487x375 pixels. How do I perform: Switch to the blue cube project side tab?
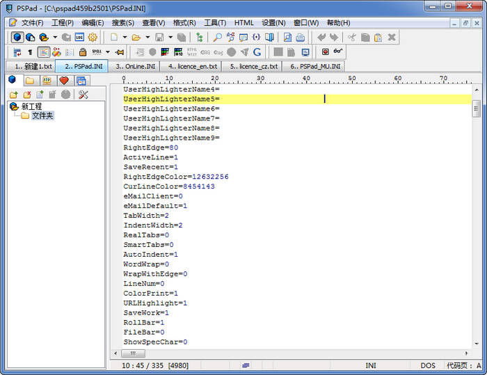coord(12,80)
